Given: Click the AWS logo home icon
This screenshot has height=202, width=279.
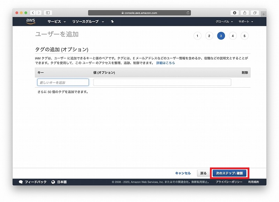Looking at the screenshot, I should pyautogui.click(x=31, y=21).
